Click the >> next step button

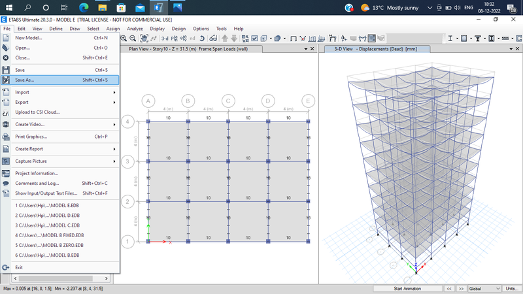461,288
